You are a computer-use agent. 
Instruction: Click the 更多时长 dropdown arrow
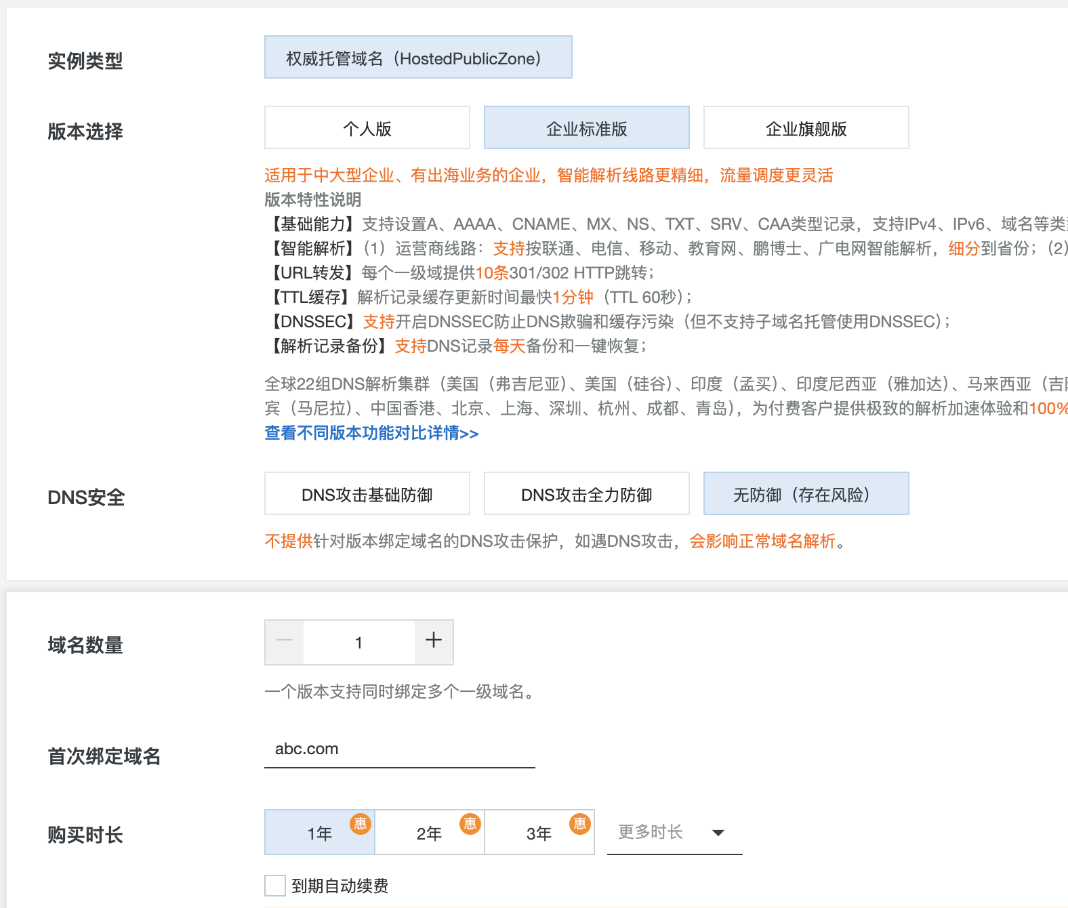point(719,833)
